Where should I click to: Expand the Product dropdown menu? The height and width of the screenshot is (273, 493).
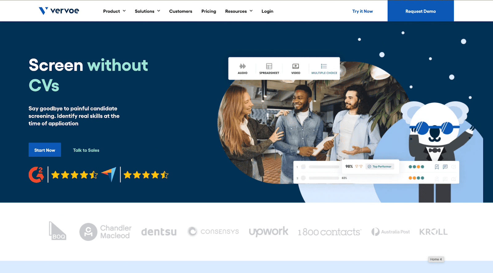point(114,11)
